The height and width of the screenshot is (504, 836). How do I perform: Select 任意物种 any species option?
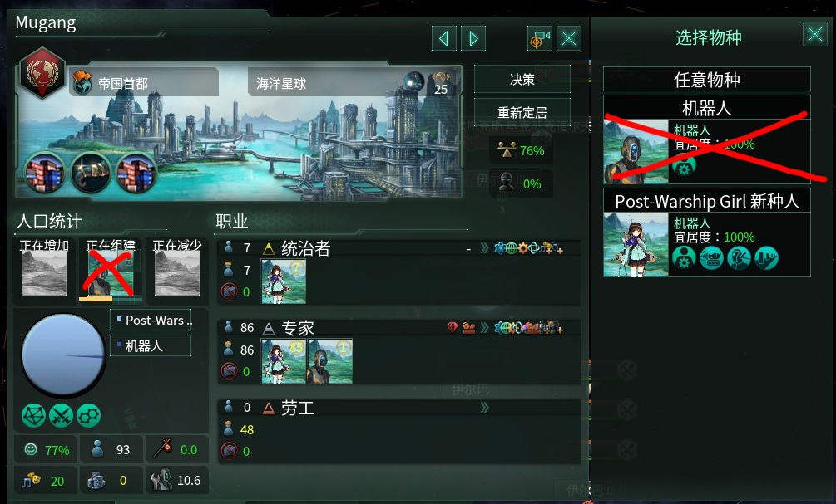click(706, 80)
